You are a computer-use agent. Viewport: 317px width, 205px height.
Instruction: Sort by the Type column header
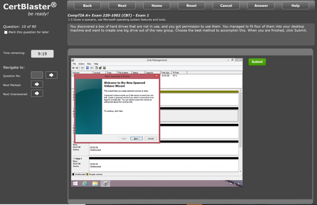111,72
